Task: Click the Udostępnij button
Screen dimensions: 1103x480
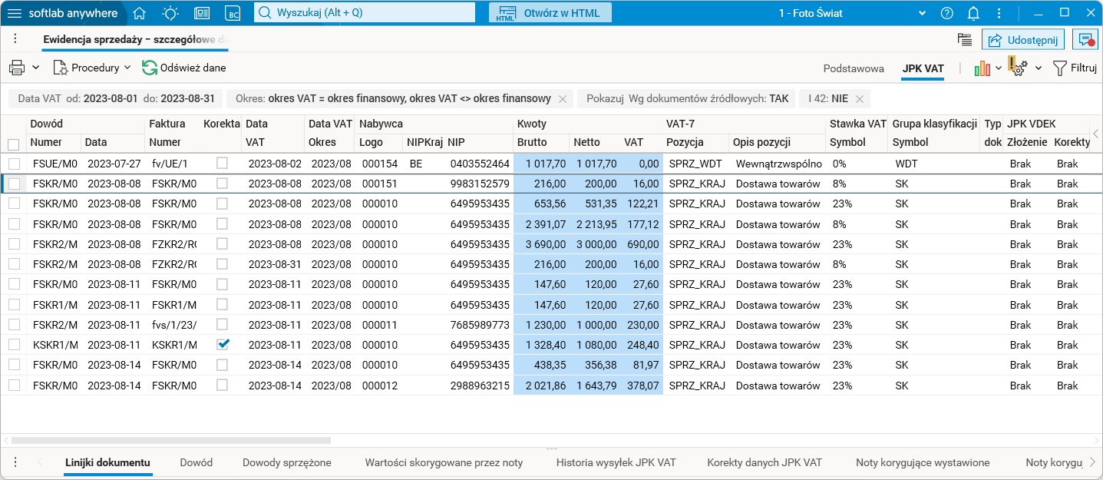Action: point(1023,40)
